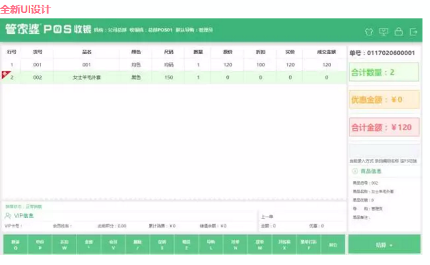The width and height of the screenshot is (430, 265).
Task: Click the lock screen padlock icon
Action: click(x=399, y=32)
